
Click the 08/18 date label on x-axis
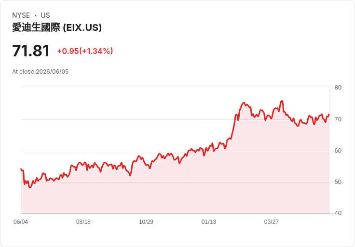(83, 222)
